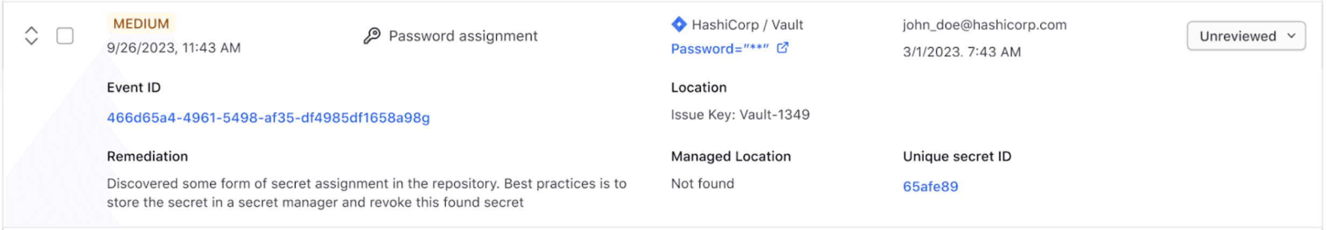Open the Event ID 466d65a4 link
Screen dimensions: 1327x230
(x=268, y=118)
